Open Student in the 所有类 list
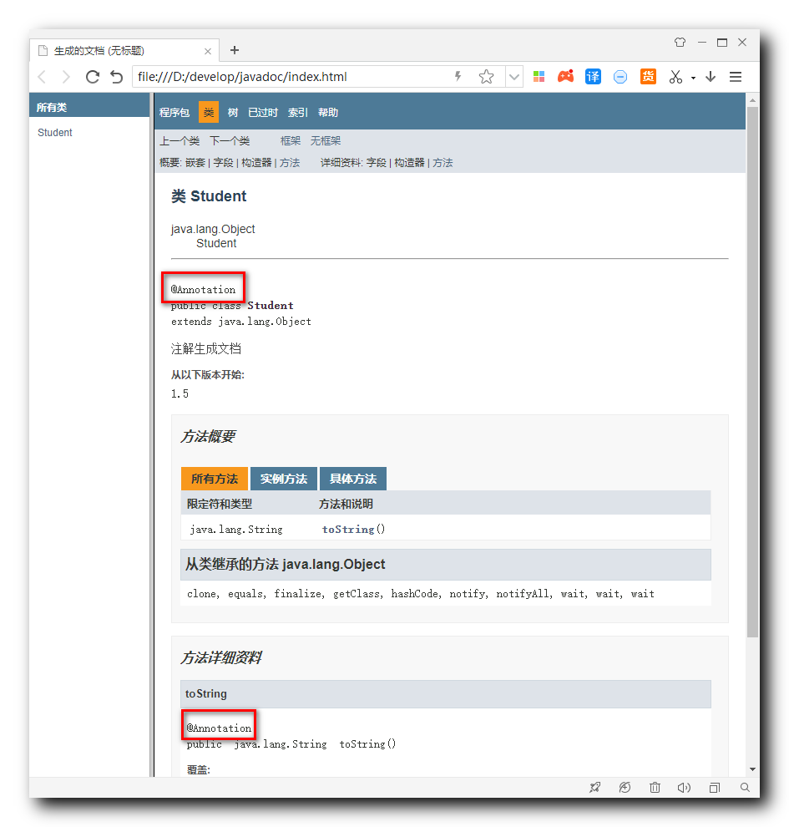This screenshot has height=827, width=789. [55, 132]
